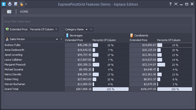Click the $40,248.25 cell
The width and height of the screenshot is (196, 110).
(x=78, y=45)
